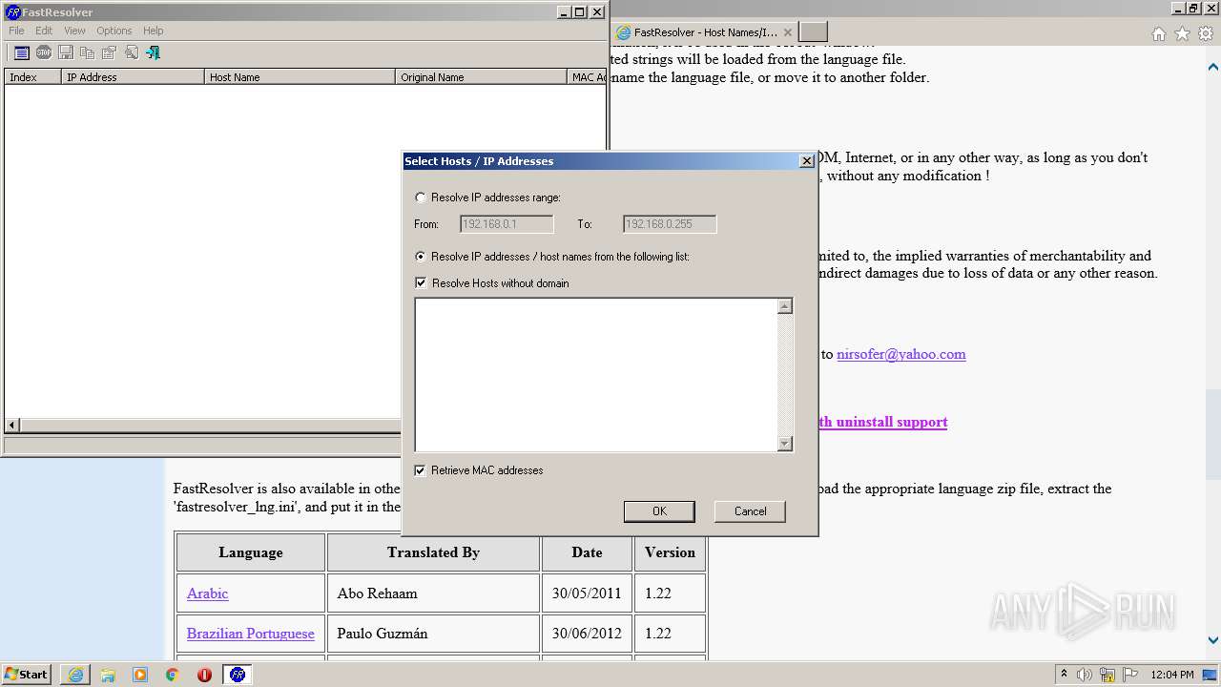
Task: Click the Exit door toolbar icon
Action: [x=154, y=53]
